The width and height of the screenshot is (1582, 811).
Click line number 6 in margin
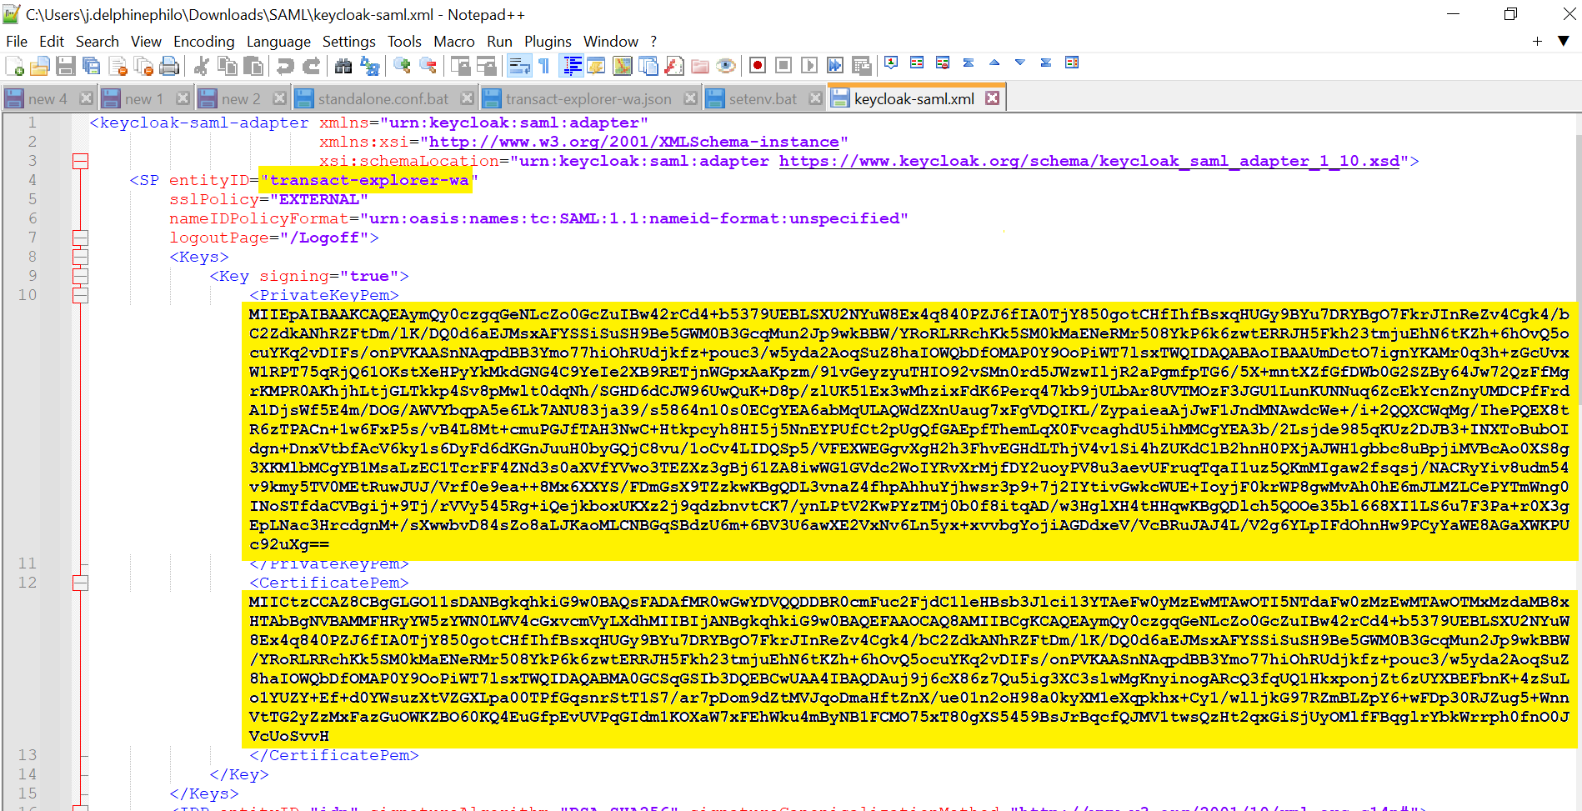(x=33, y=218)
